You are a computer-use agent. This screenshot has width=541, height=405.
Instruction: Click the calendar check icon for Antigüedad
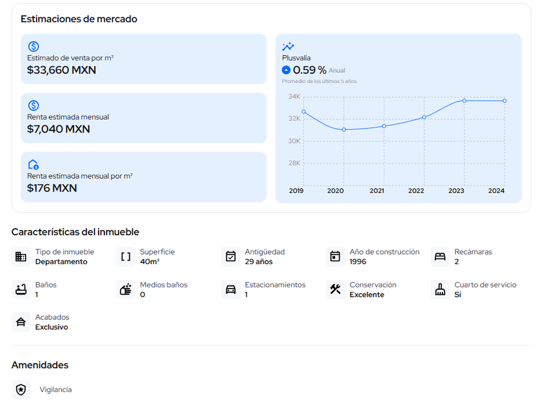[x=231, y=256]
